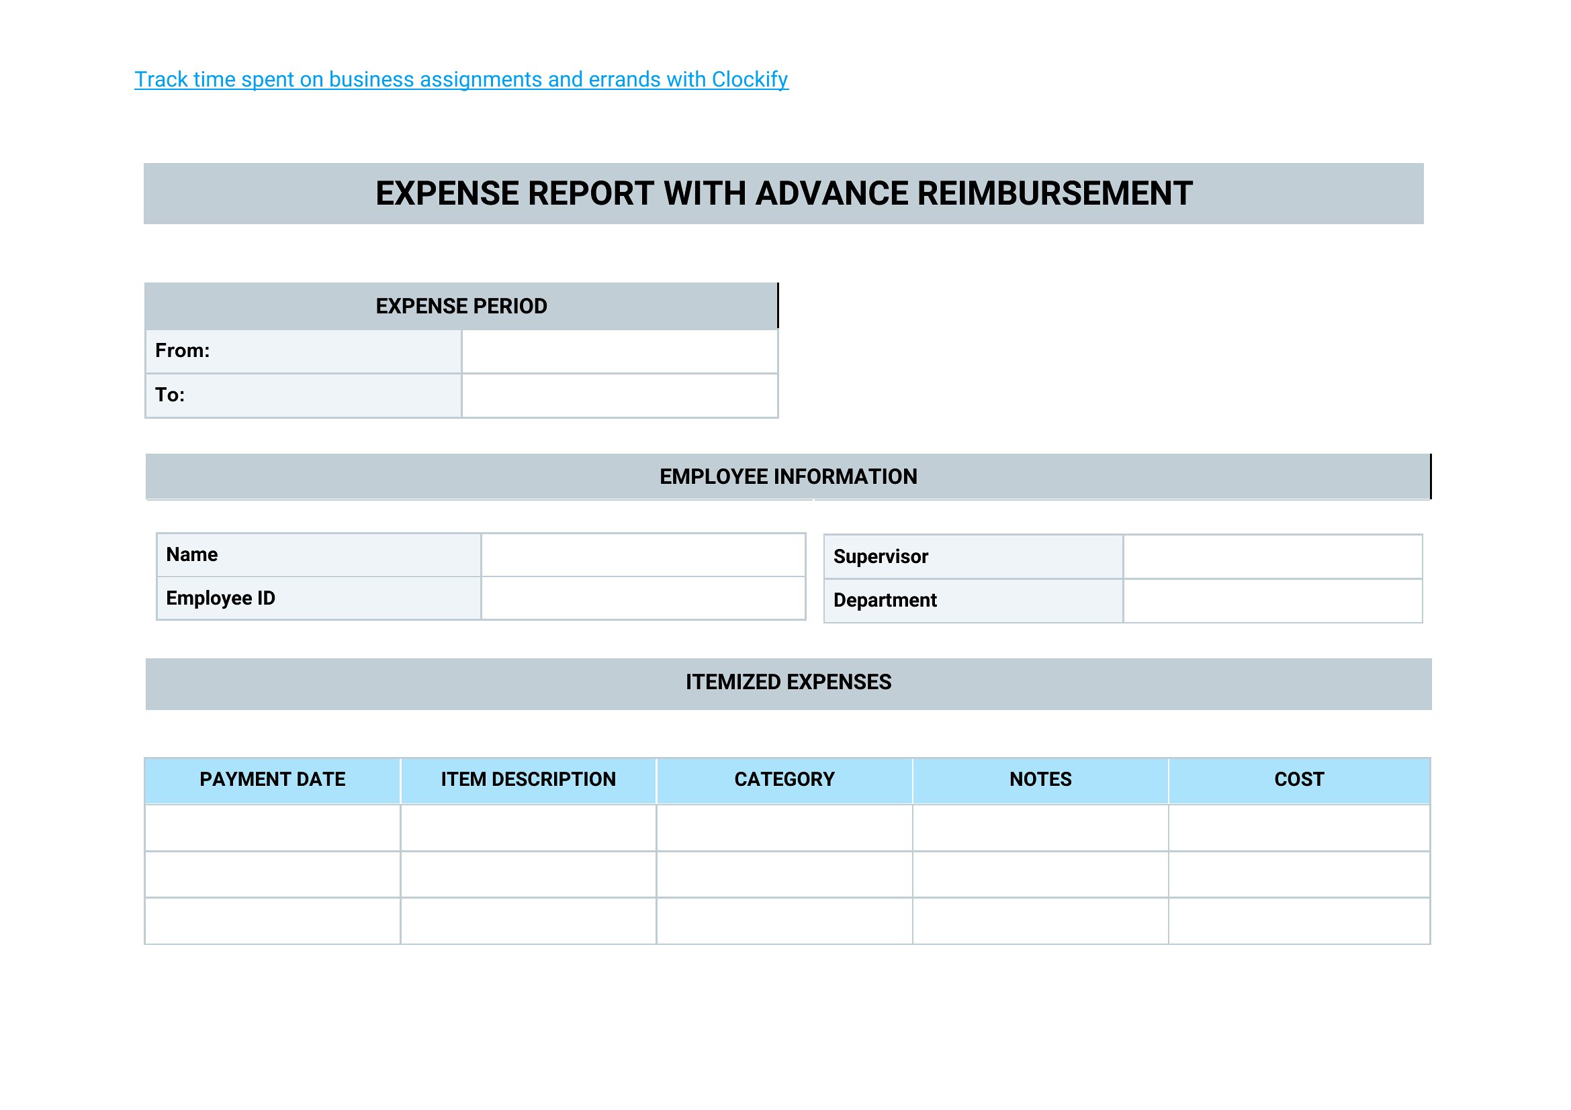The width and height of the screenshot is (1571, 1110).
Task: Click the Payment Date column header
Action: click(x=272, y=780)
